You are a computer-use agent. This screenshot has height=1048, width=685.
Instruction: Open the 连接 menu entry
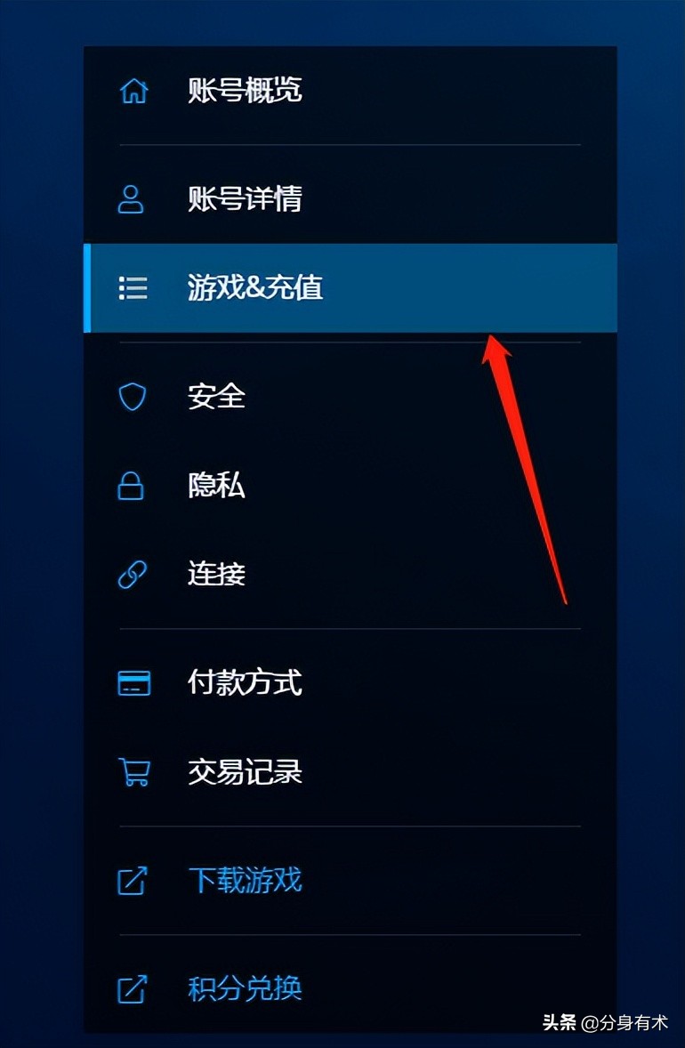(351, 575)
